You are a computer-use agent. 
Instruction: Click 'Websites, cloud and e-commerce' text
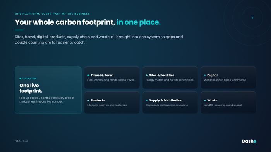pos(225,80)
